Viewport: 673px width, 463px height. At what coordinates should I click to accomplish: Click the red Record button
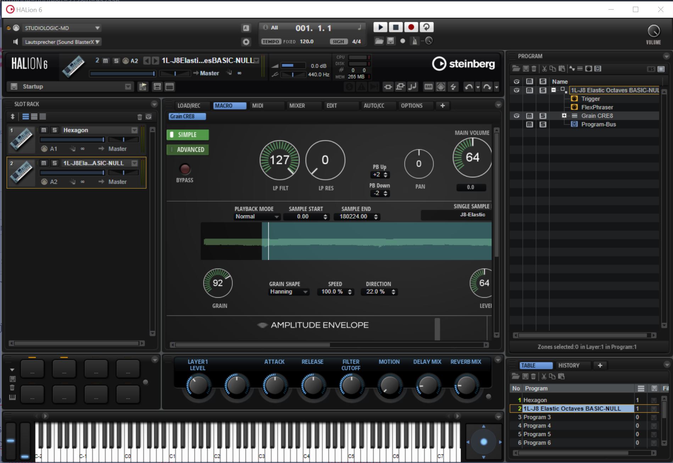(x=411, y=27)
